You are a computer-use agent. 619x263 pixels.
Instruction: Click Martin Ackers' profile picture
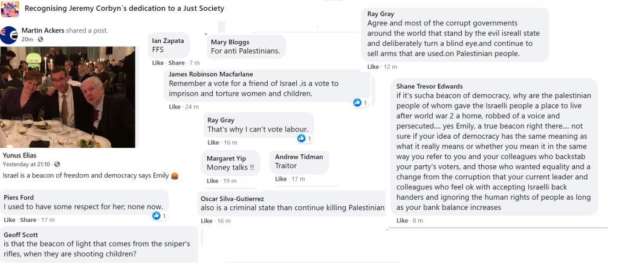coord(8,35)
